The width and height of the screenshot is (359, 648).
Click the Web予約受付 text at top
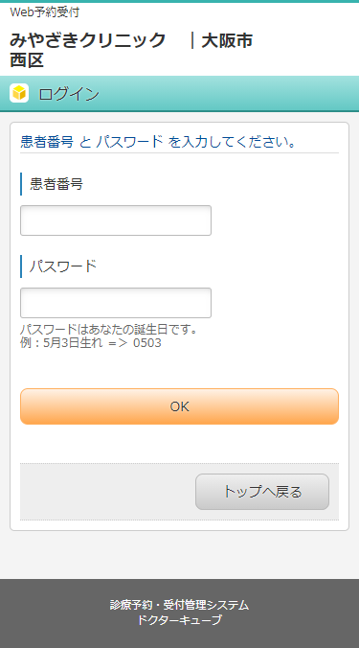pos(45,12)
